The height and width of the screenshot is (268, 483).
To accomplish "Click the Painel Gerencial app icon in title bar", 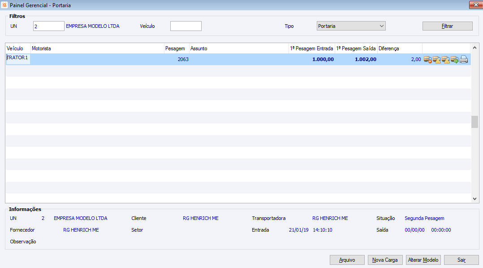I will (x=4, y=5).
